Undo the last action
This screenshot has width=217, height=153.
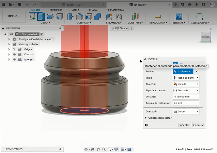coord(27,4)
